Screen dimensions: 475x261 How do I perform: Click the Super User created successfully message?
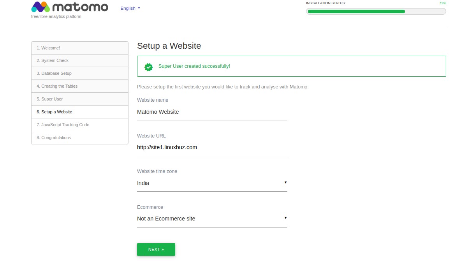coord(194,66)
